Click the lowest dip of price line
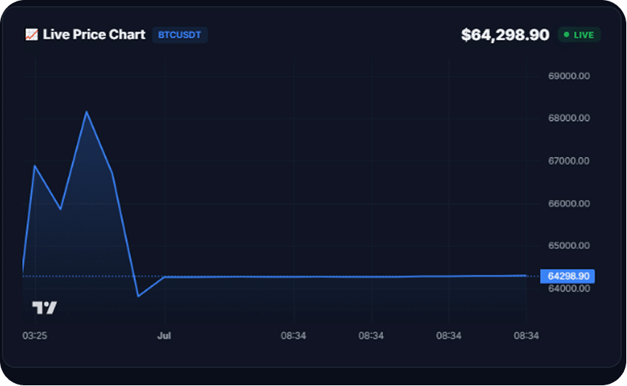The width and height of the screenshot is (627, 386). pos(138,296)
